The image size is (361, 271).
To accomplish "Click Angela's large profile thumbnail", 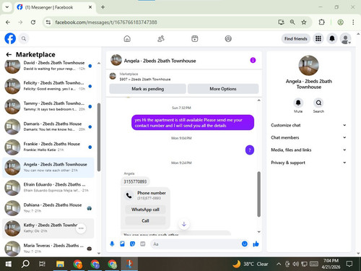I will click(309, 66).
